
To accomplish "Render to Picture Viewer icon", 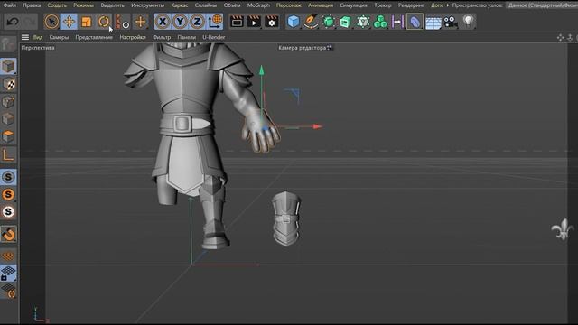I will click(x=254, y=22).
